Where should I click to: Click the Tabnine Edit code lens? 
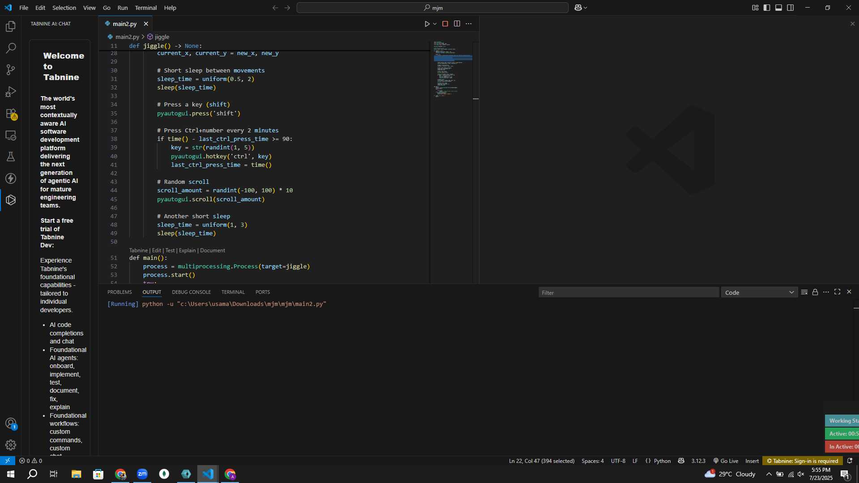coord(156,250)
